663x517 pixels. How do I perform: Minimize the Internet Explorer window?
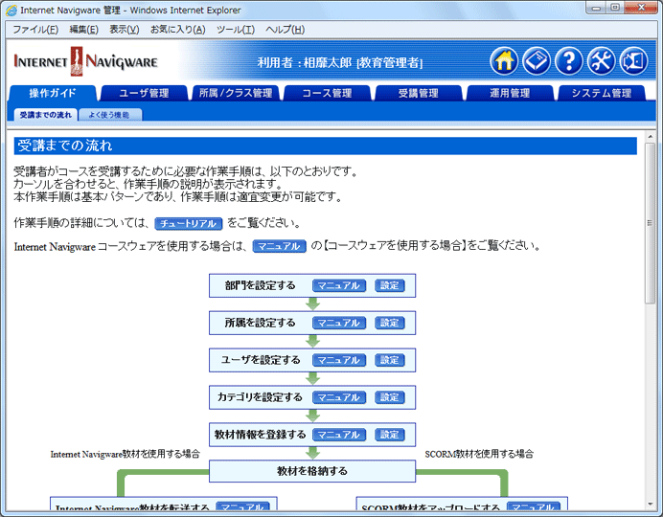[x=597, y=8]
